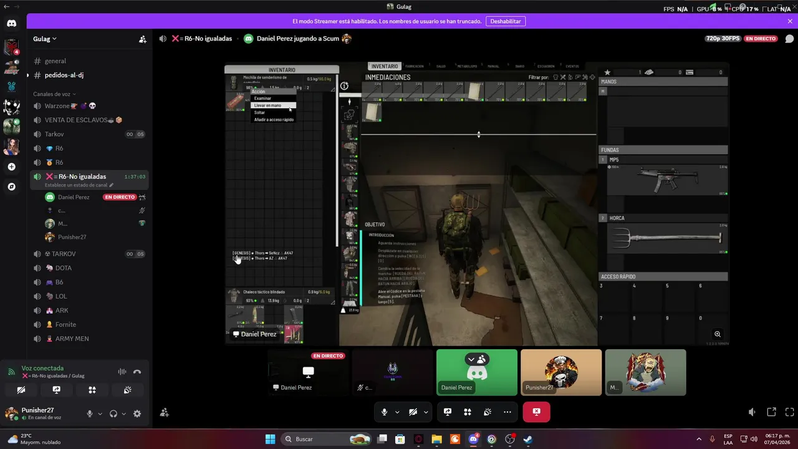Viewport: 798px width, 449px height.
Task: Join the VENTA DE ESCLAVOS voice channel
Action: [89, 120]
